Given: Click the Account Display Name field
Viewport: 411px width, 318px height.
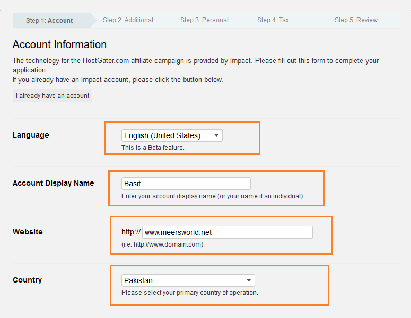Looking at the screenshot, I should pos(186,184).
